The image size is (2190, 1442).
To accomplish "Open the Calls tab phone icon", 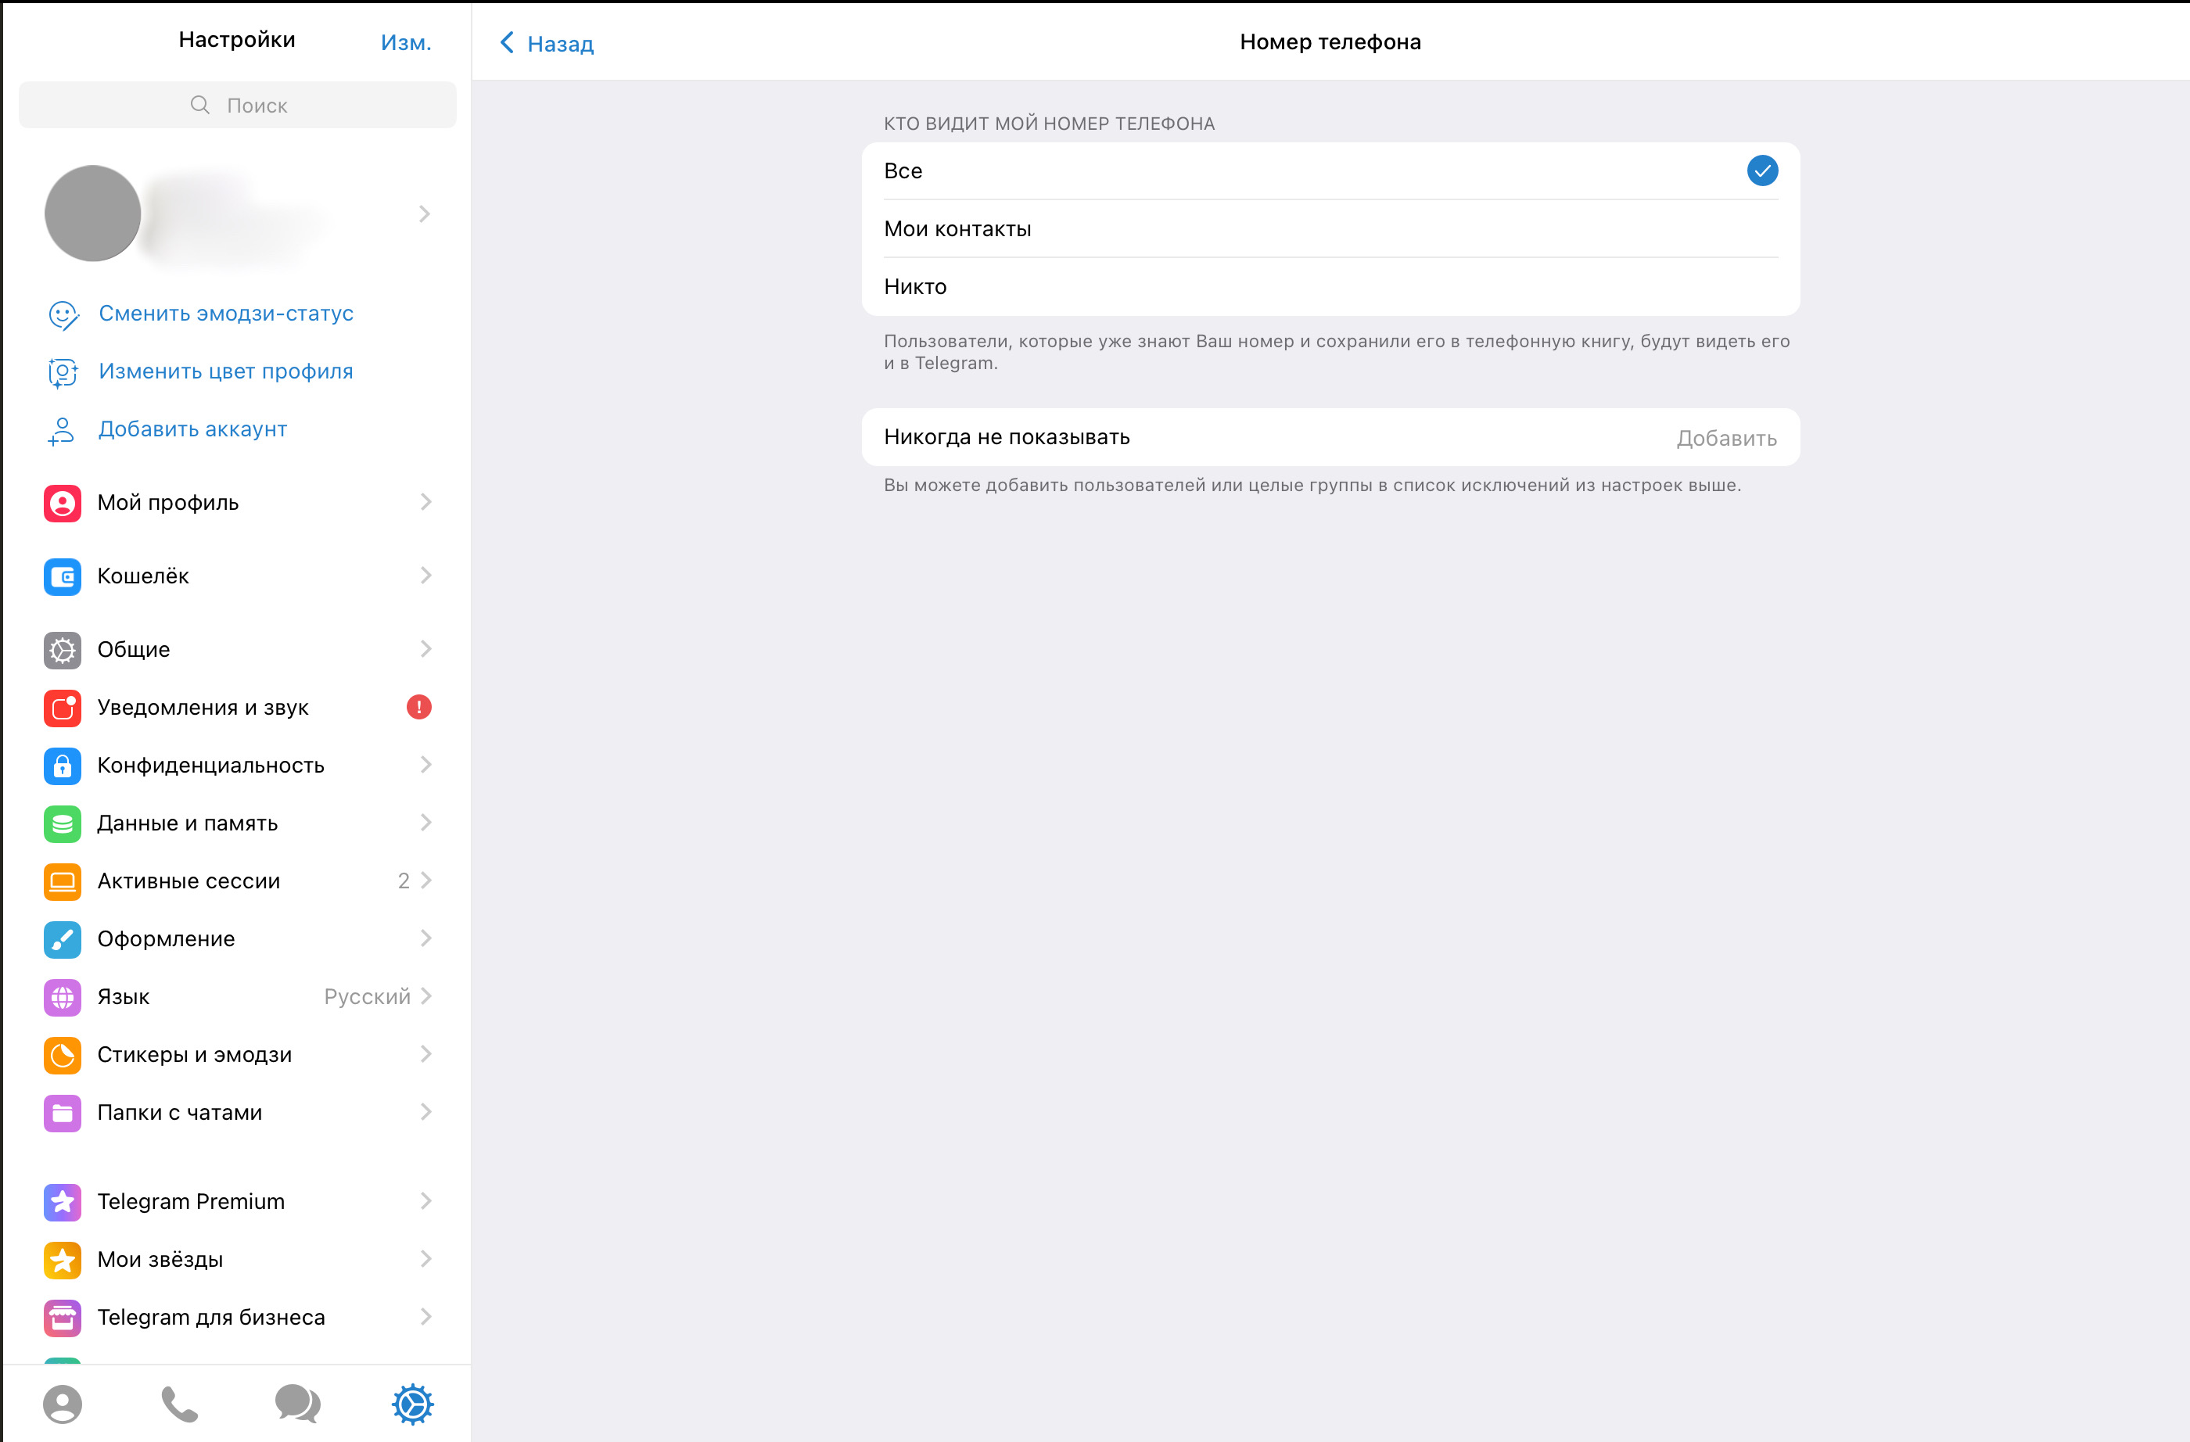I will 179,1404.
